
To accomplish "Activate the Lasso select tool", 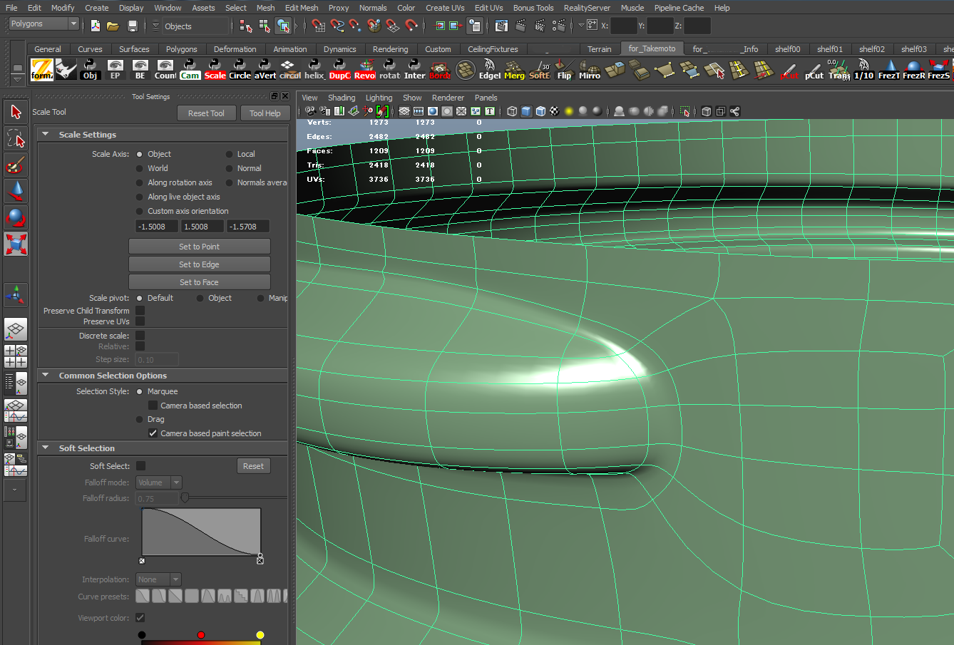I will (x=16, y=138).
